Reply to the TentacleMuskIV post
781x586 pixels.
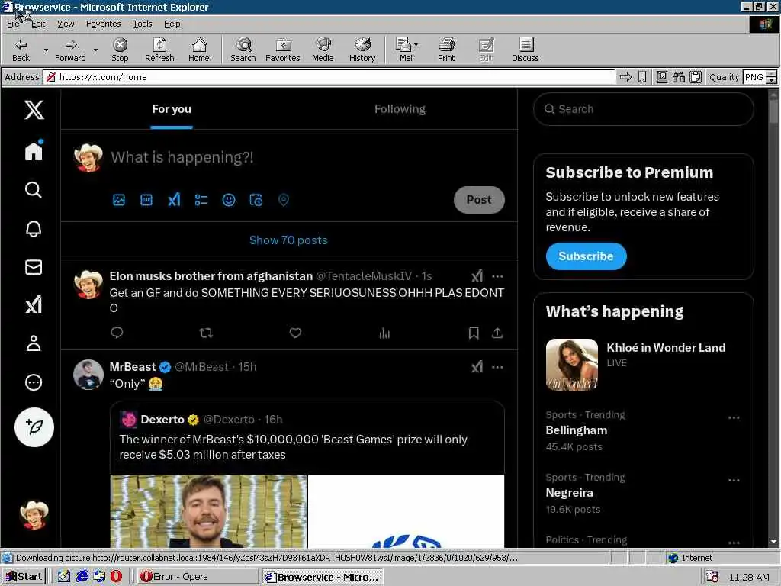[x=117, y=333]
